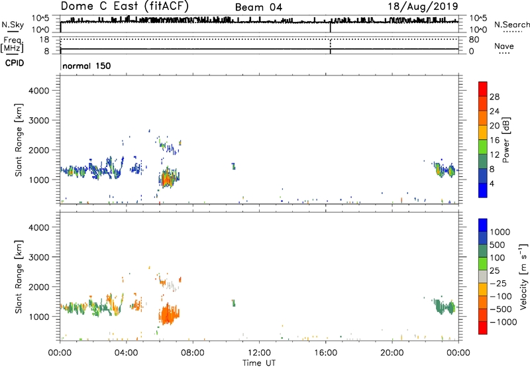Click the "Velocity [m s⁻¹]" colorbar label

523,276
